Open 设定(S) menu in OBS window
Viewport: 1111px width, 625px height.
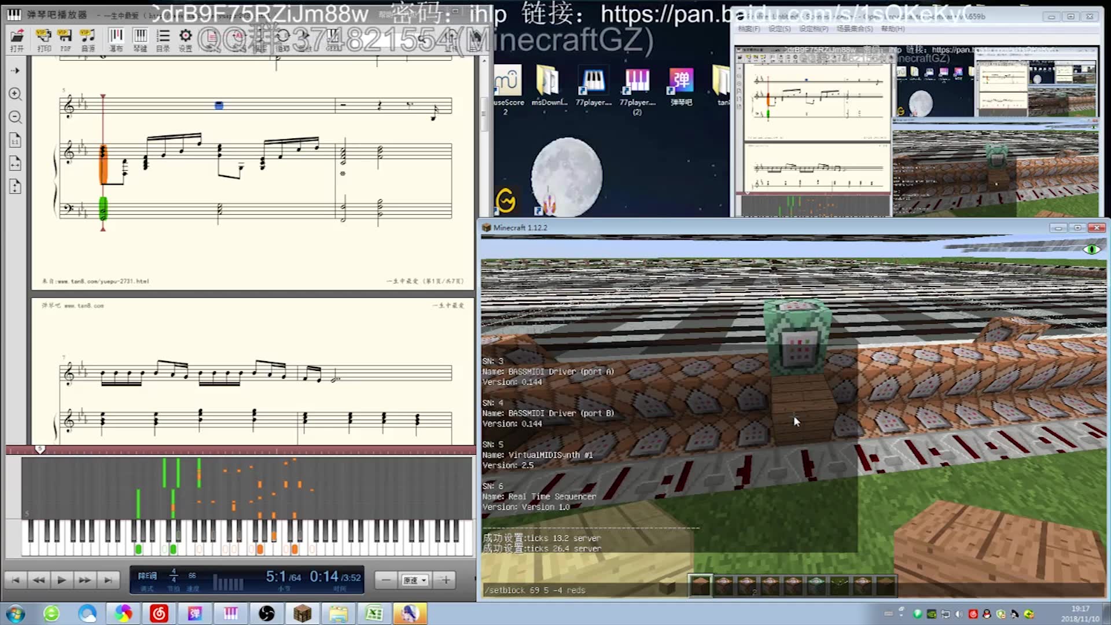779,28
